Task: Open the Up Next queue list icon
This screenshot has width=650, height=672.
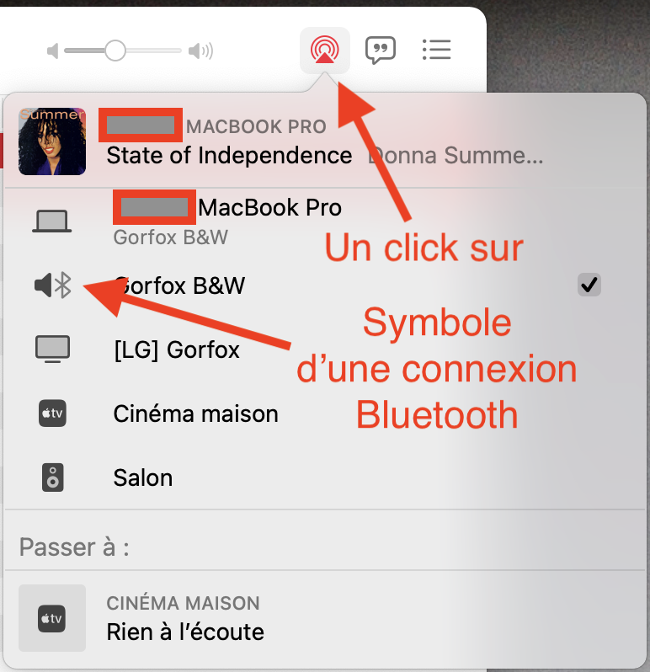Action: click(x=437, y=50)
